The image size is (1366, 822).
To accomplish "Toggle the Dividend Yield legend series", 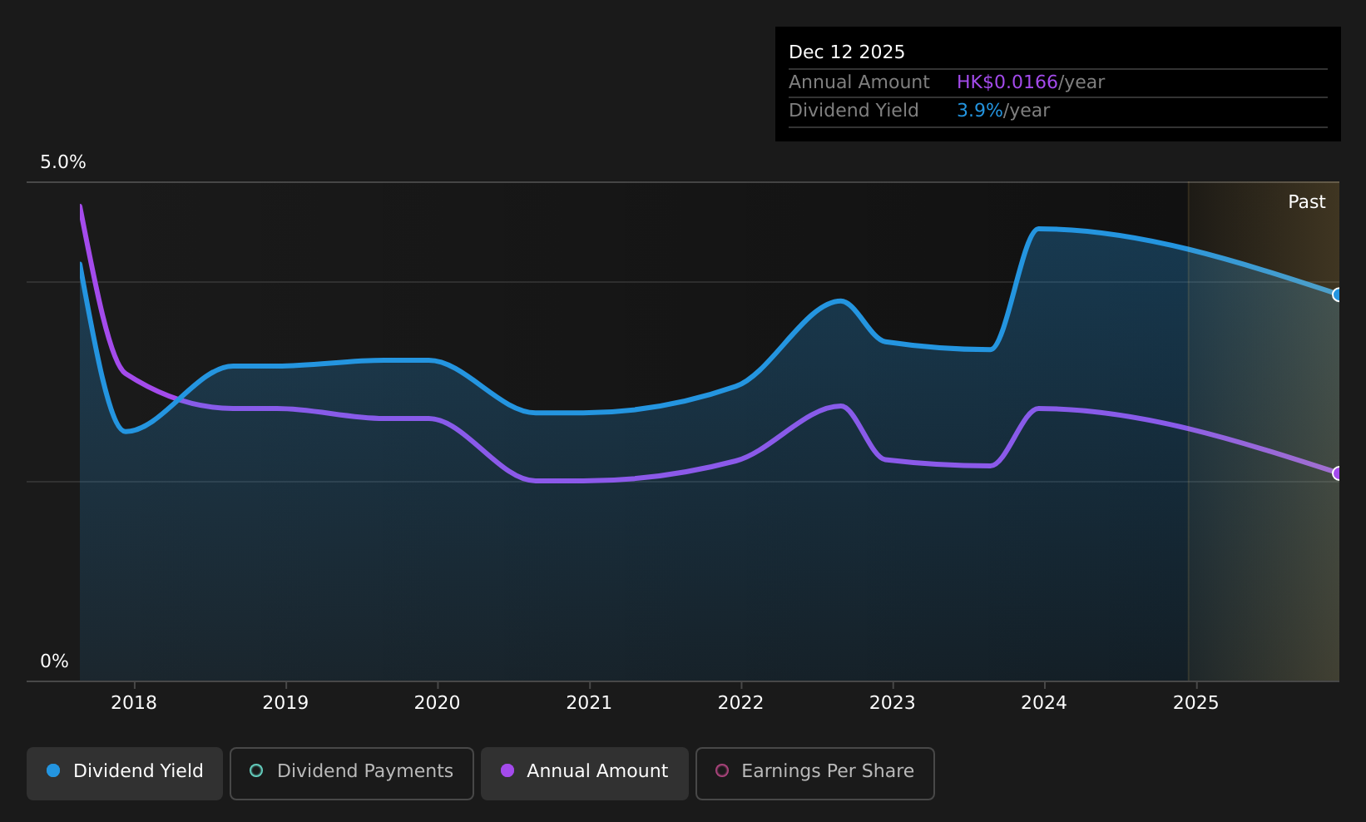I will [125, 773].
